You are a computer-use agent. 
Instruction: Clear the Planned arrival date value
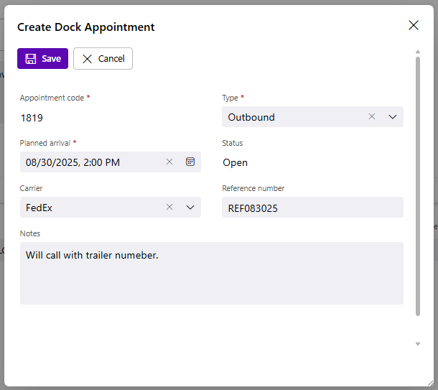tap(169, 162)
